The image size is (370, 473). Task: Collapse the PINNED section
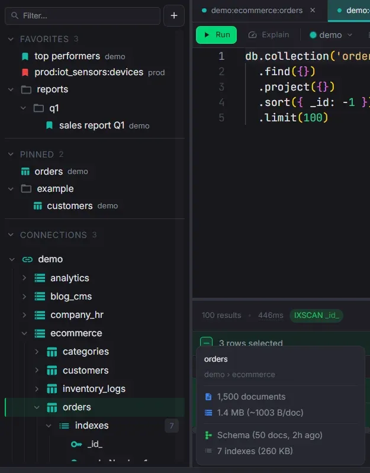(11, 155)
